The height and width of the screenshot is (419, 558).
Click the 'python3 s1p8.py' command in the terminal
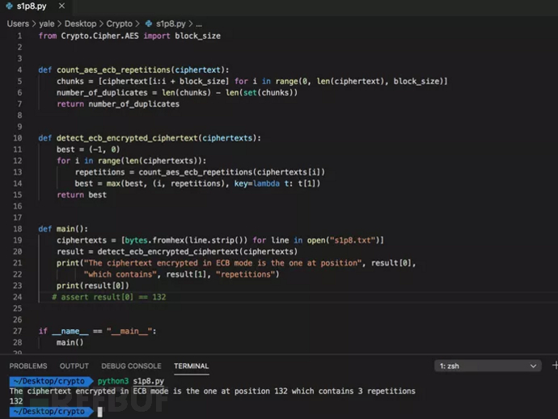(x=130, y=380)
